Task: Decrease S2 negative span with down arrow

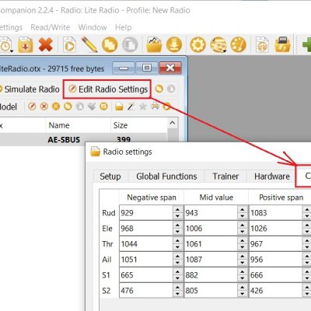Action: pos(177,294)
